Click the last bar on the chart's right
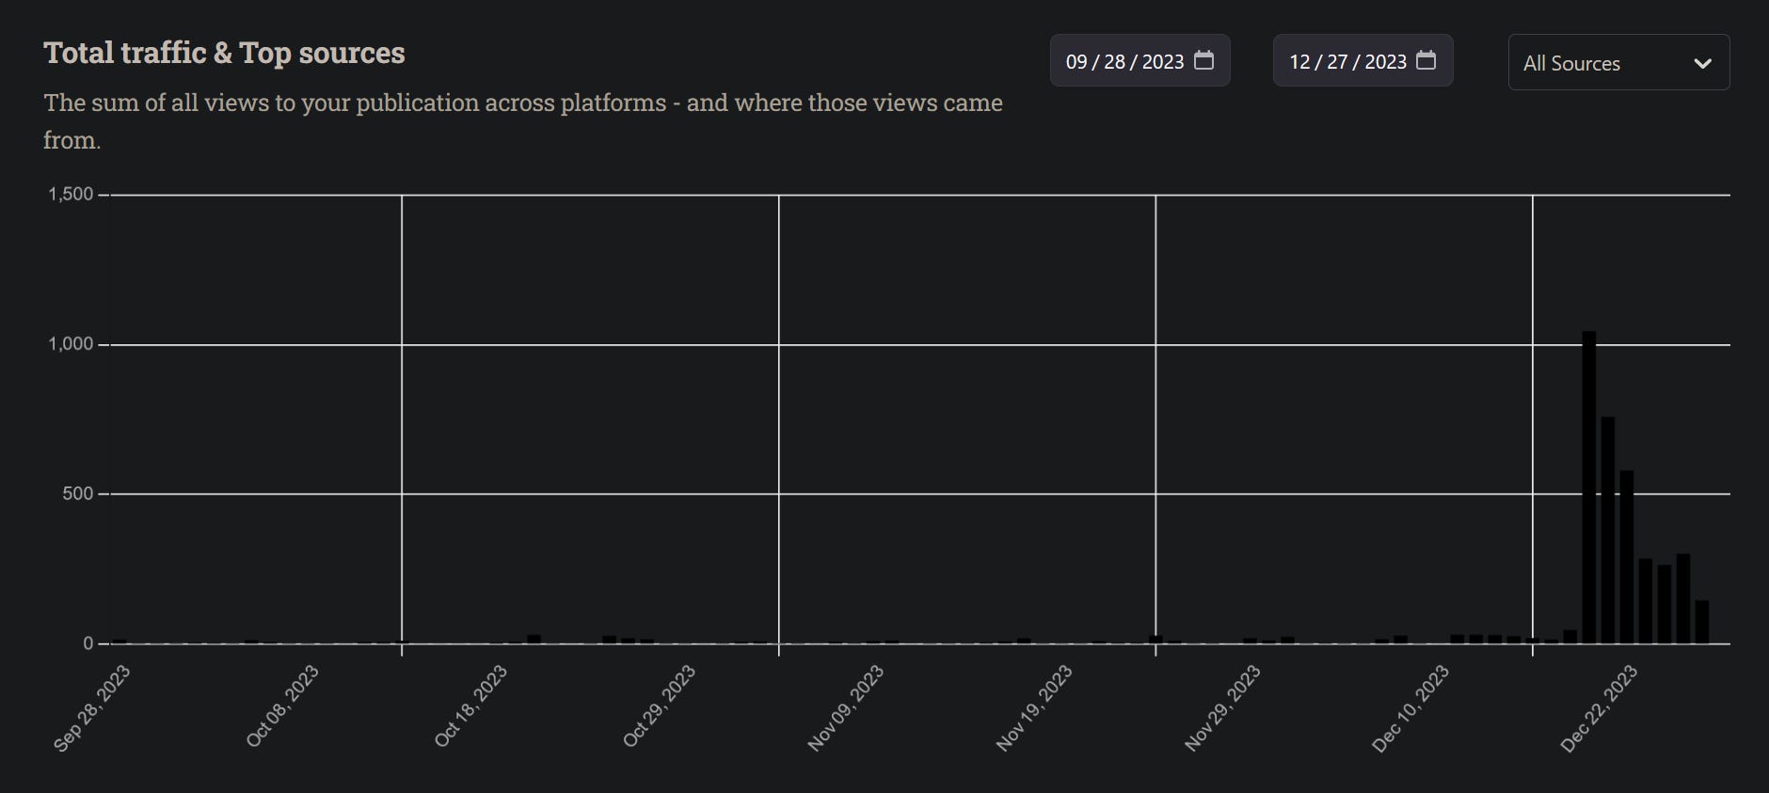1769x793 pixels. pos(1701,622)
